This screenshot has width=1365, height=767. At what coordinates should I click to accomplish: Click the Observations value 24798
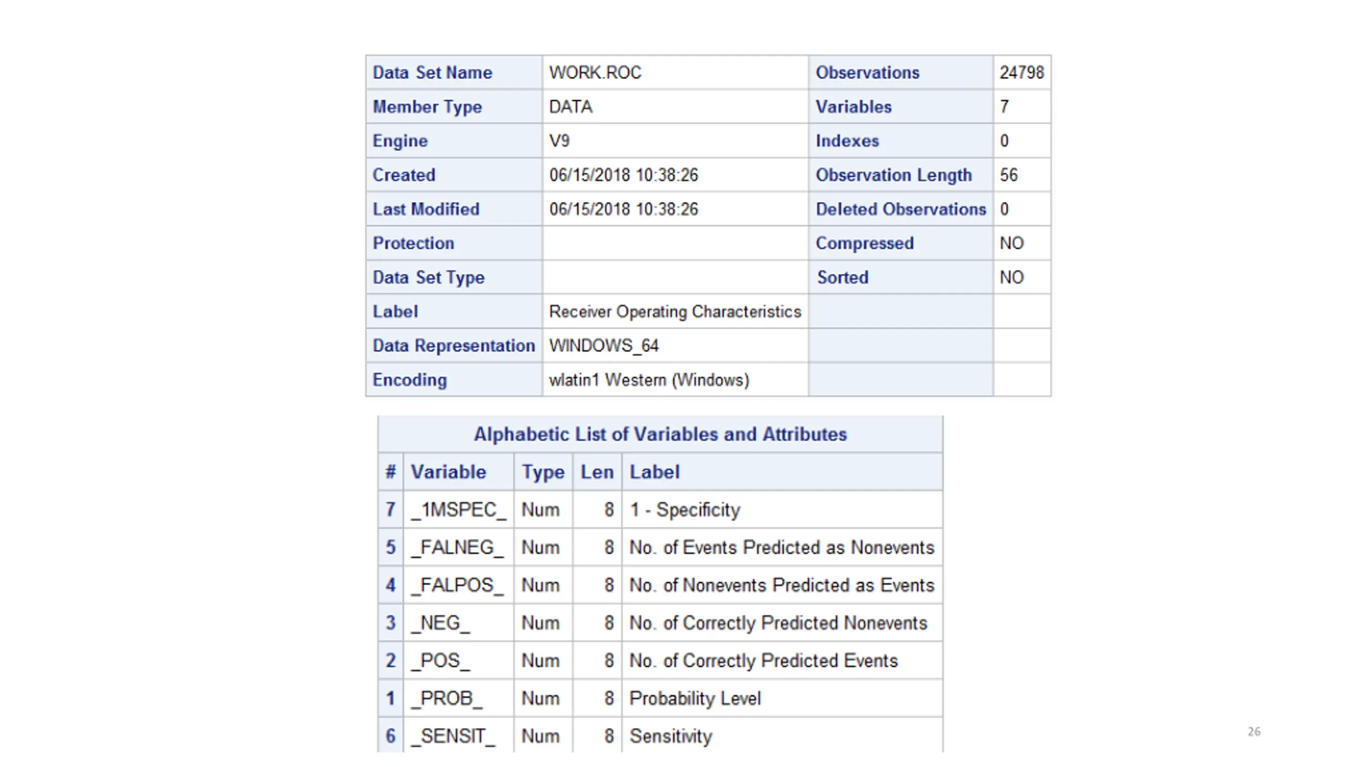(x=1022, y=72)
